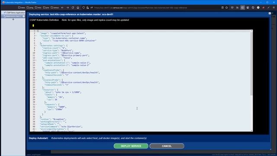Collapse the locator fold at line 3

tap(36, 36)
